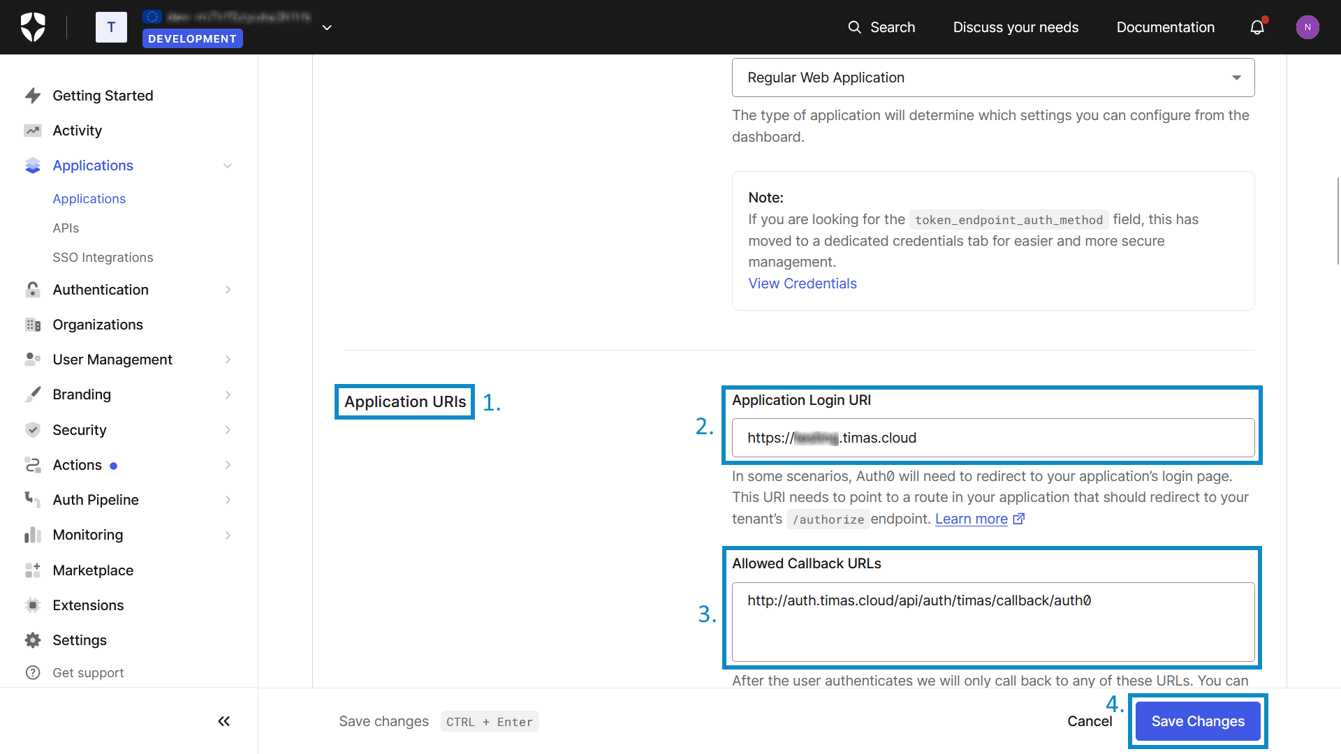Expand the Actions section chevron
Viewport: 1341px width, 754px height.
point(228,465)
